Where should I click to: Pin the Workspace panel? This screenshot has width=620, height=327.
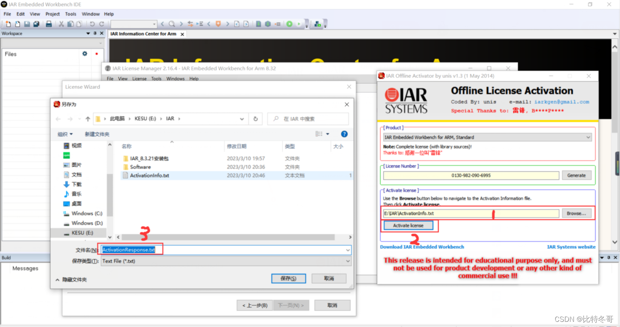(x=95, y=33)
